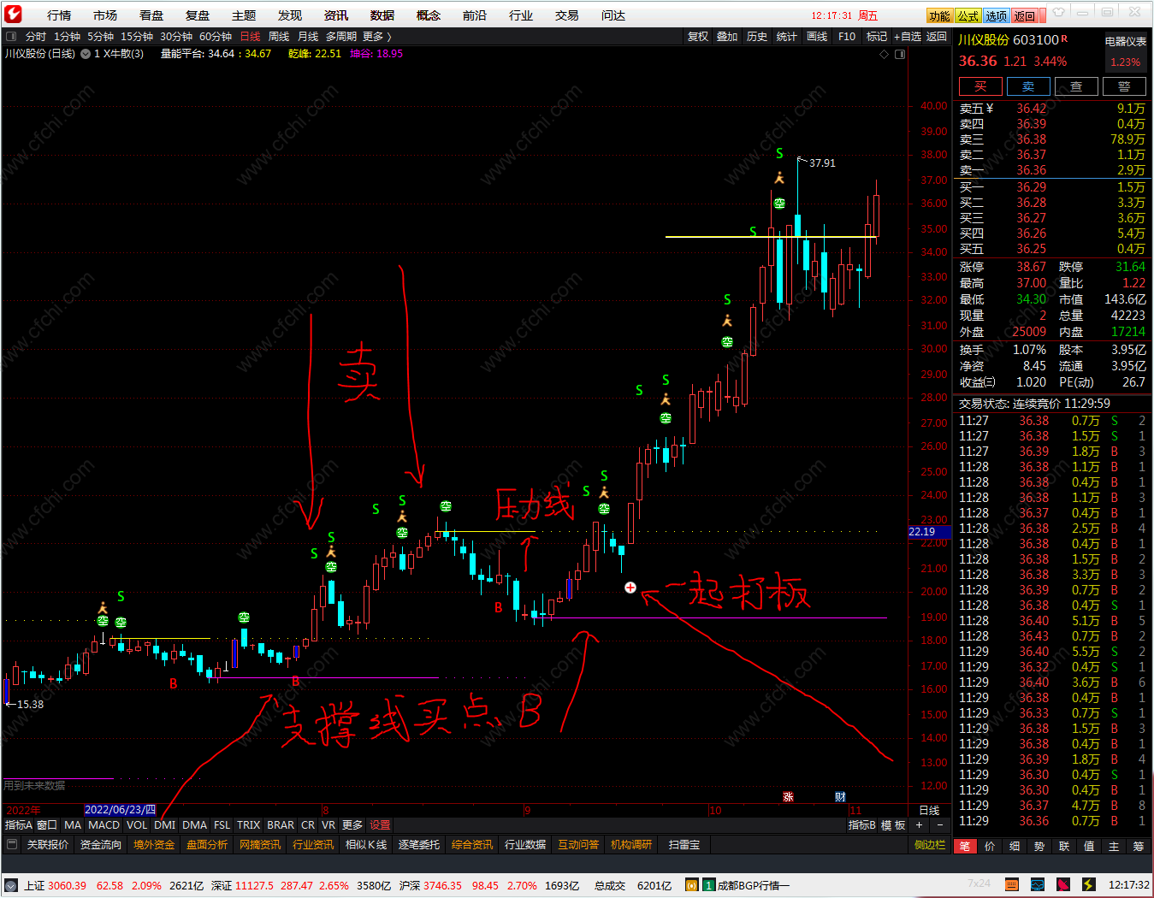The height and width of the screenshot is (898, 1154).
Task: Click the lightning bolt icon in status bar
Action: click(1088, 884)
